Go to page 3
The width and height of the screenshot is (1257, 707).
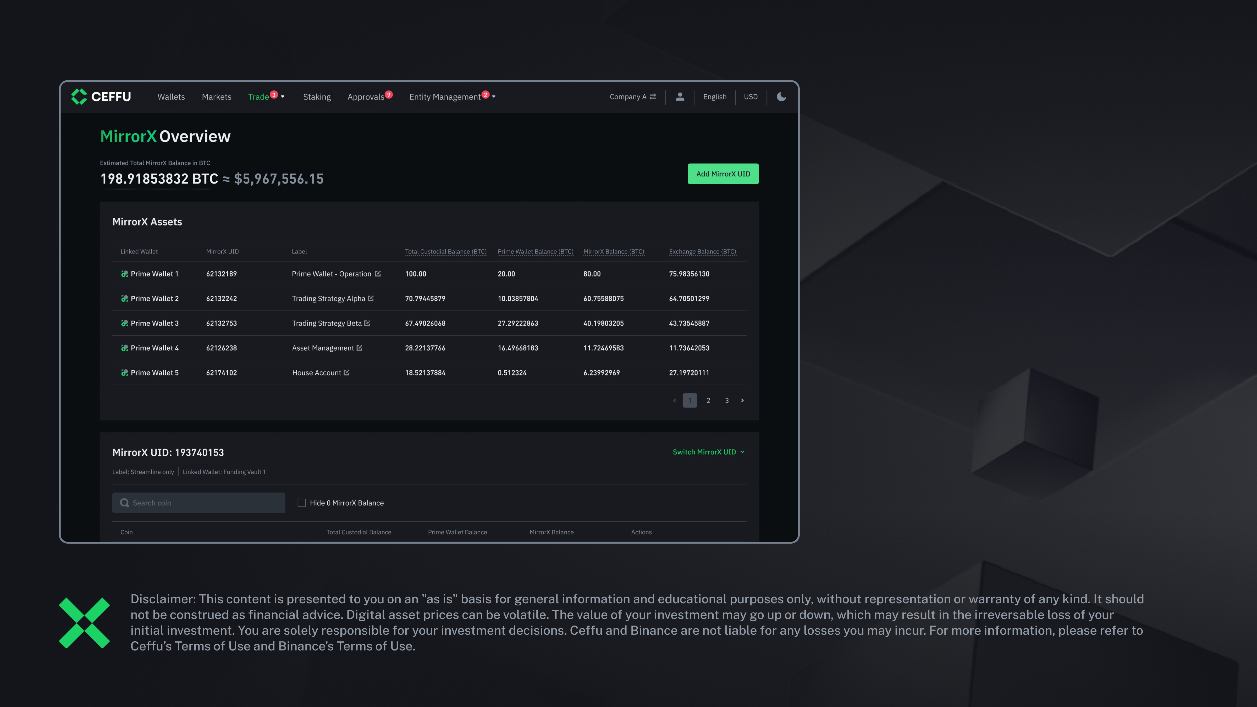(727, 400)
